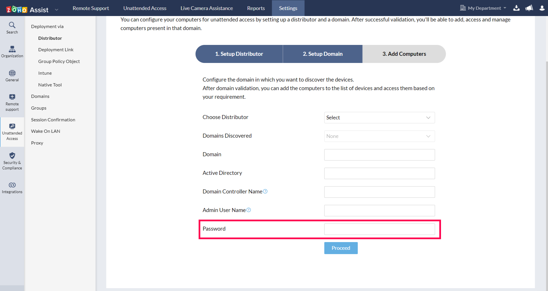Open Security & Compliance settings
The image size is (548, 291).
coord(12,161)
